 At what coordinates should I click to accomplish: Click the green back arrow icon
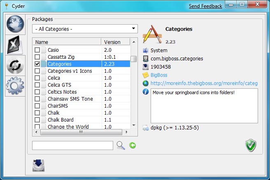click(133, 145)
